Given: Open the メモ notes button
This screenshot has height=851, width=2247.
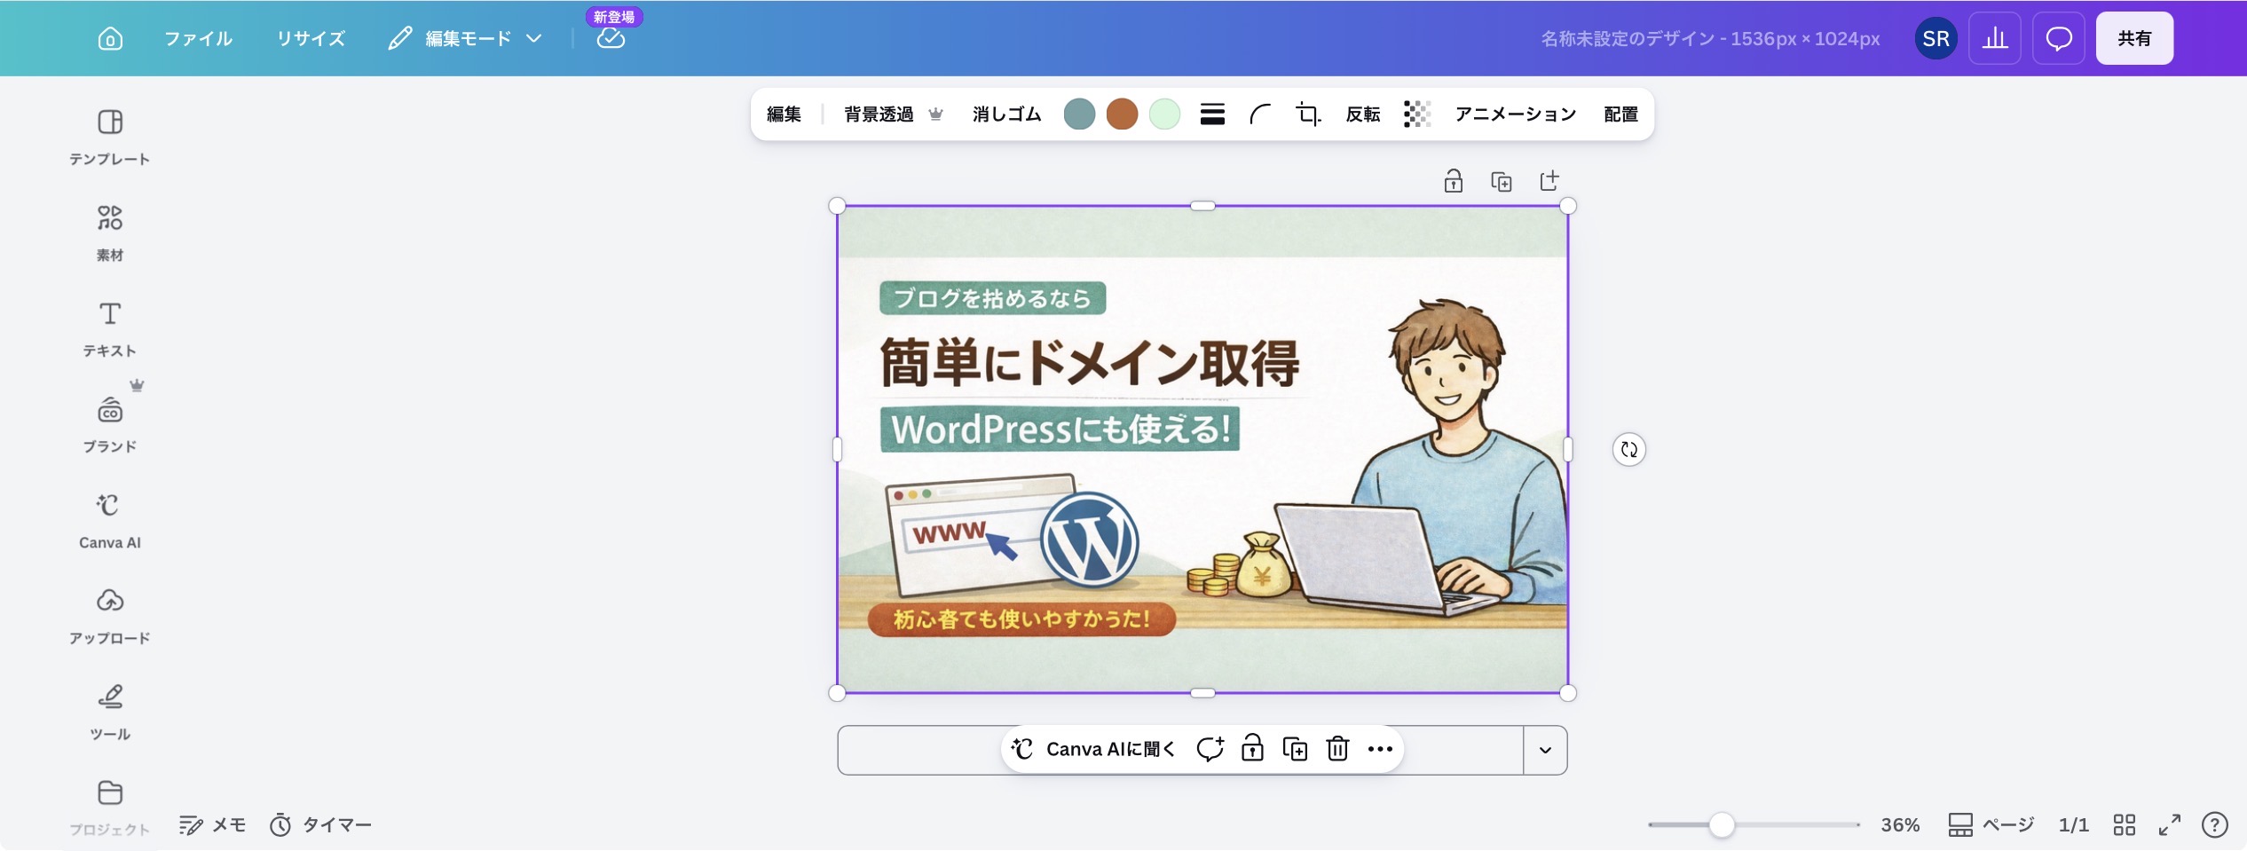Looking at the screenshot, I should pos(212,824).
